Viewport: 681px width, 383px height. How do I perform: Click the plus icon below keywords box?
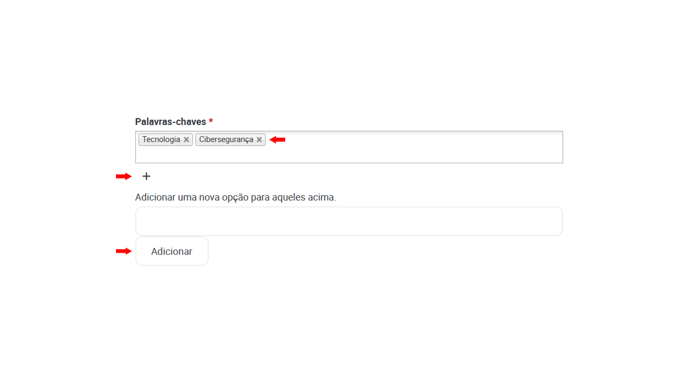[x=146, y=176]
